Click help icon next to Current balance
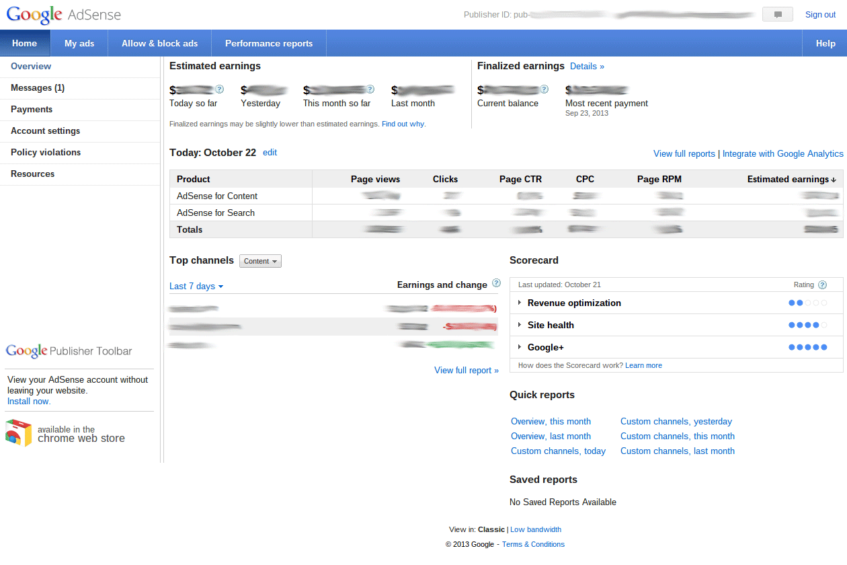Viewport: 847px width, 565px height. coord(544,89)
